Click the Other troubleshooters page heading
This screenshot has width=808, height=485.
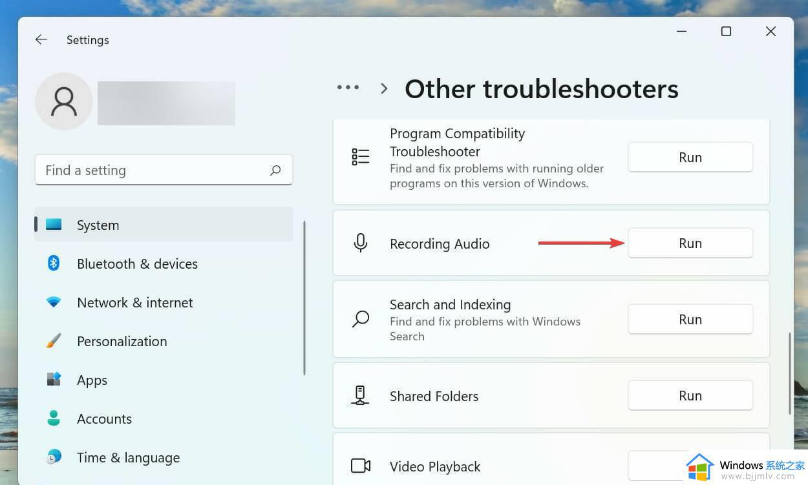542,88
